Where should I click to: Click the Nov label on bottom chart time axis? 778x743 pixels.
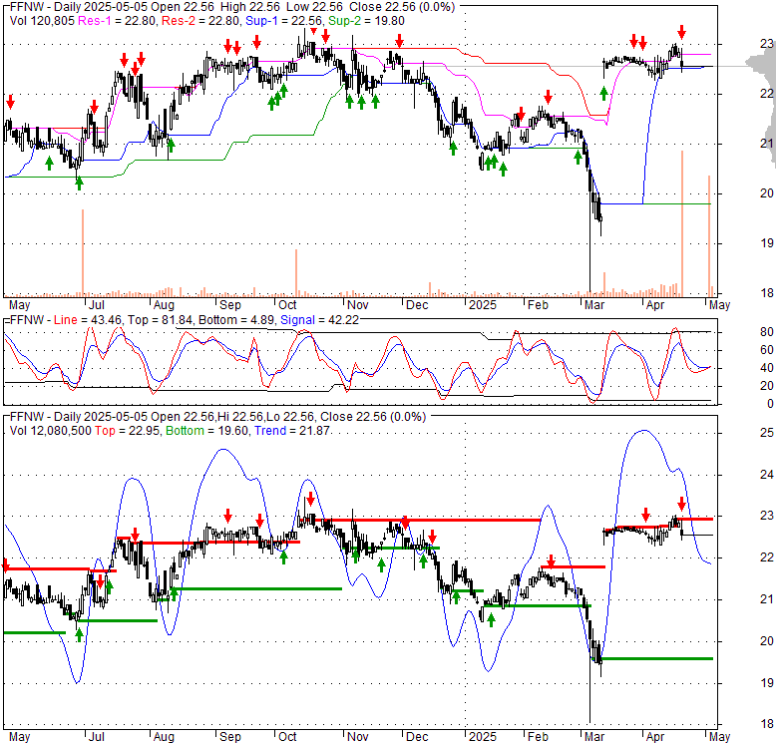[358, 737]
